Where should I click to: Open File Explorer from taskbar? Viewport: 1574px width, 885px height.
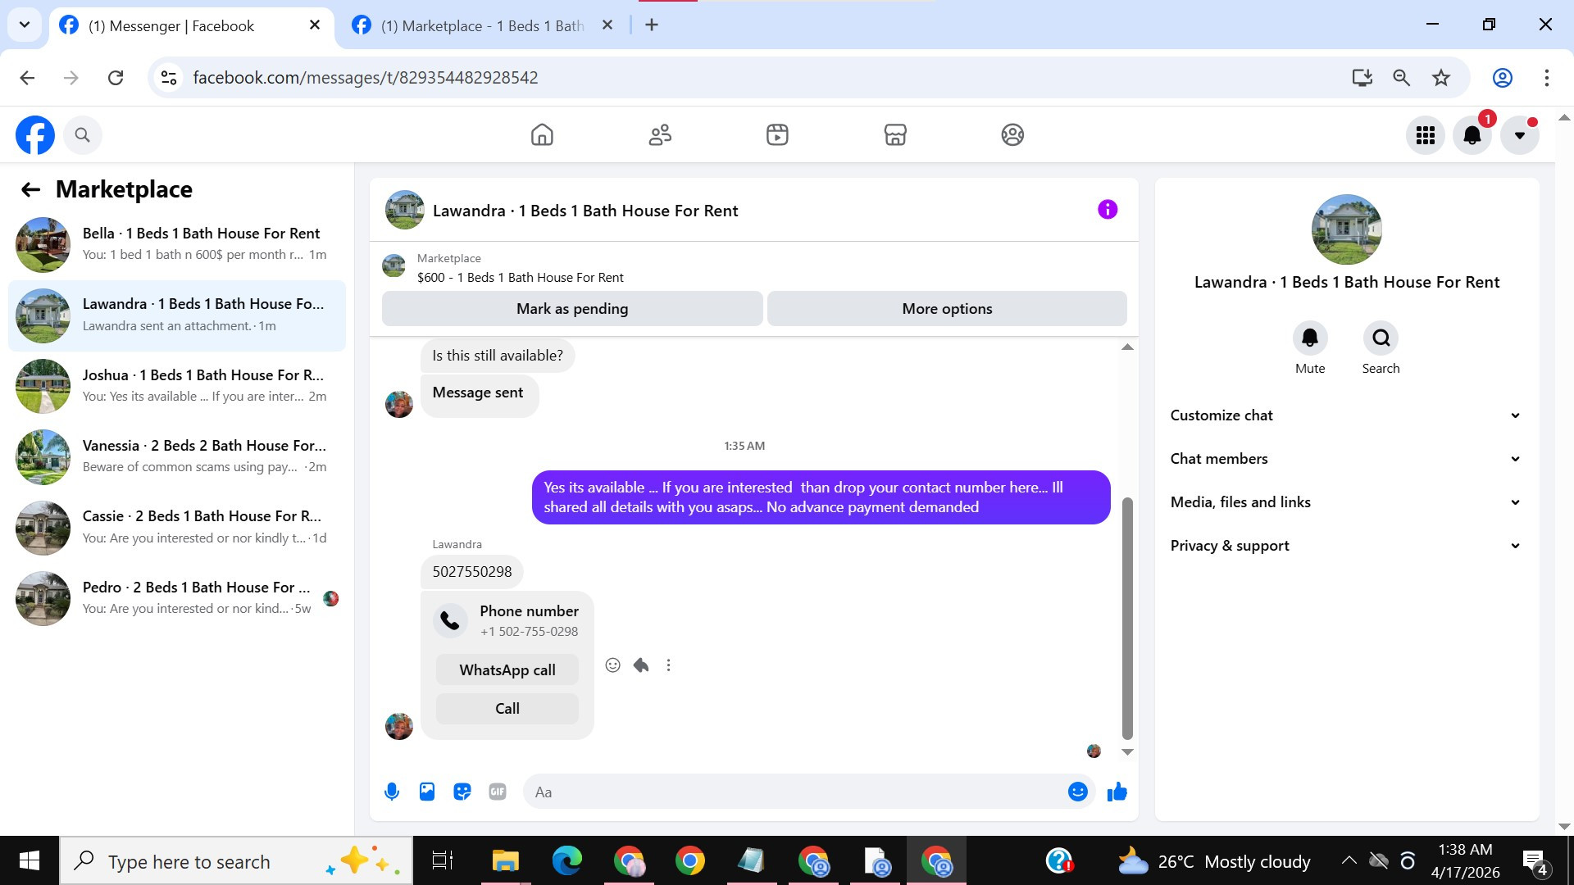506,861
